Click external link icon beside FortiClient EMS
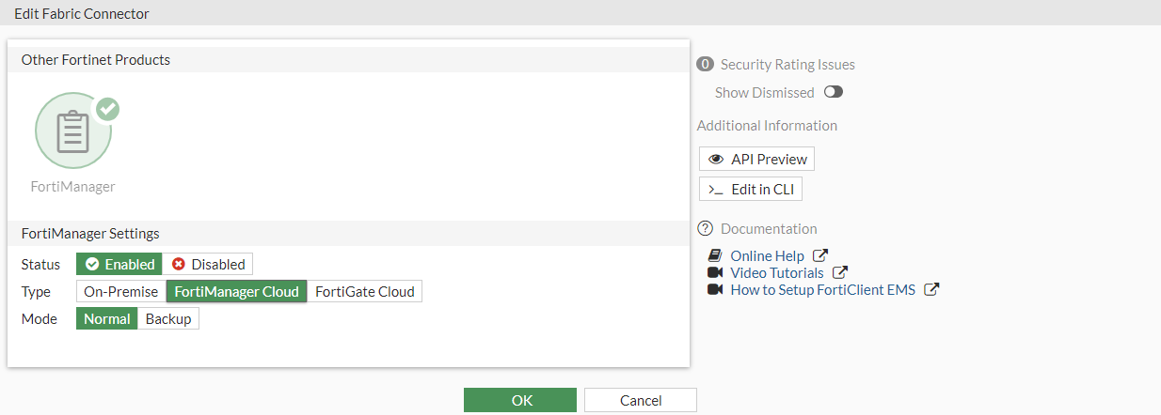1161x415 pixels. coord(931,289)
